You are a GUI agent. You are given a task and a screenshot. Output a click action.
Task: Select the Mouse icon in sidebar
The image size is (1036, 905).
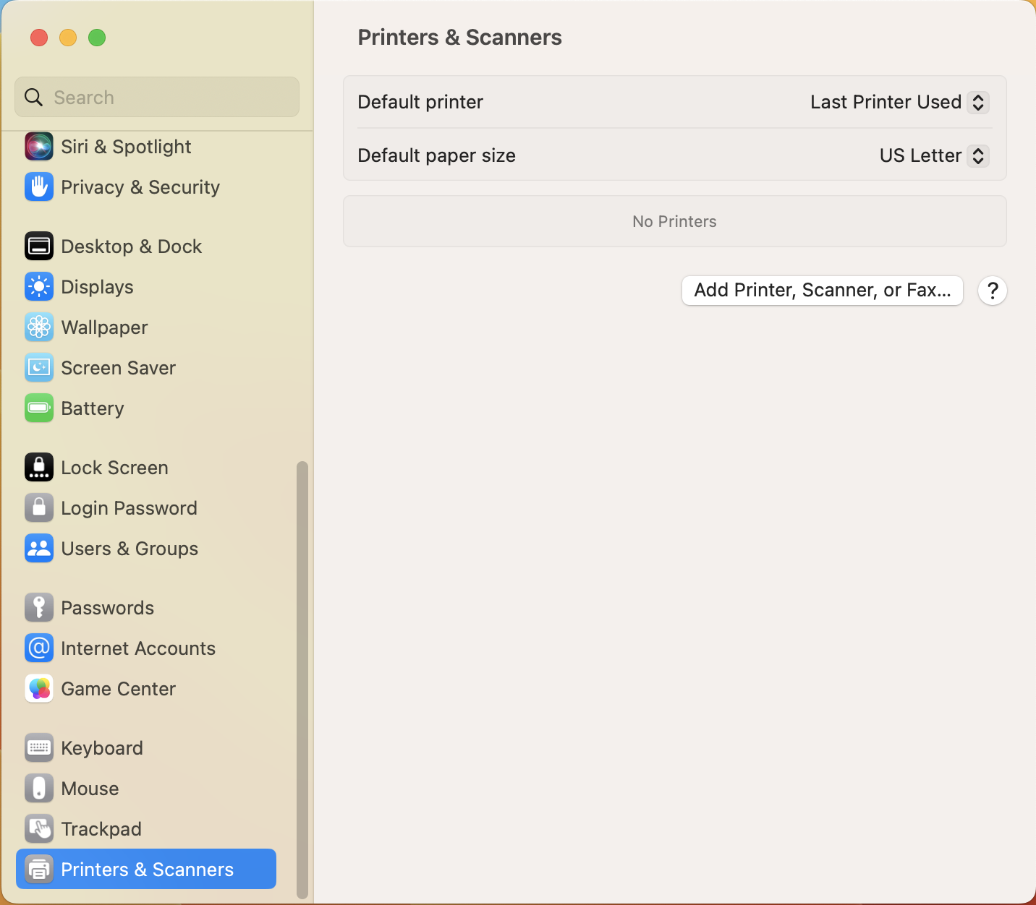click(39, 789)
